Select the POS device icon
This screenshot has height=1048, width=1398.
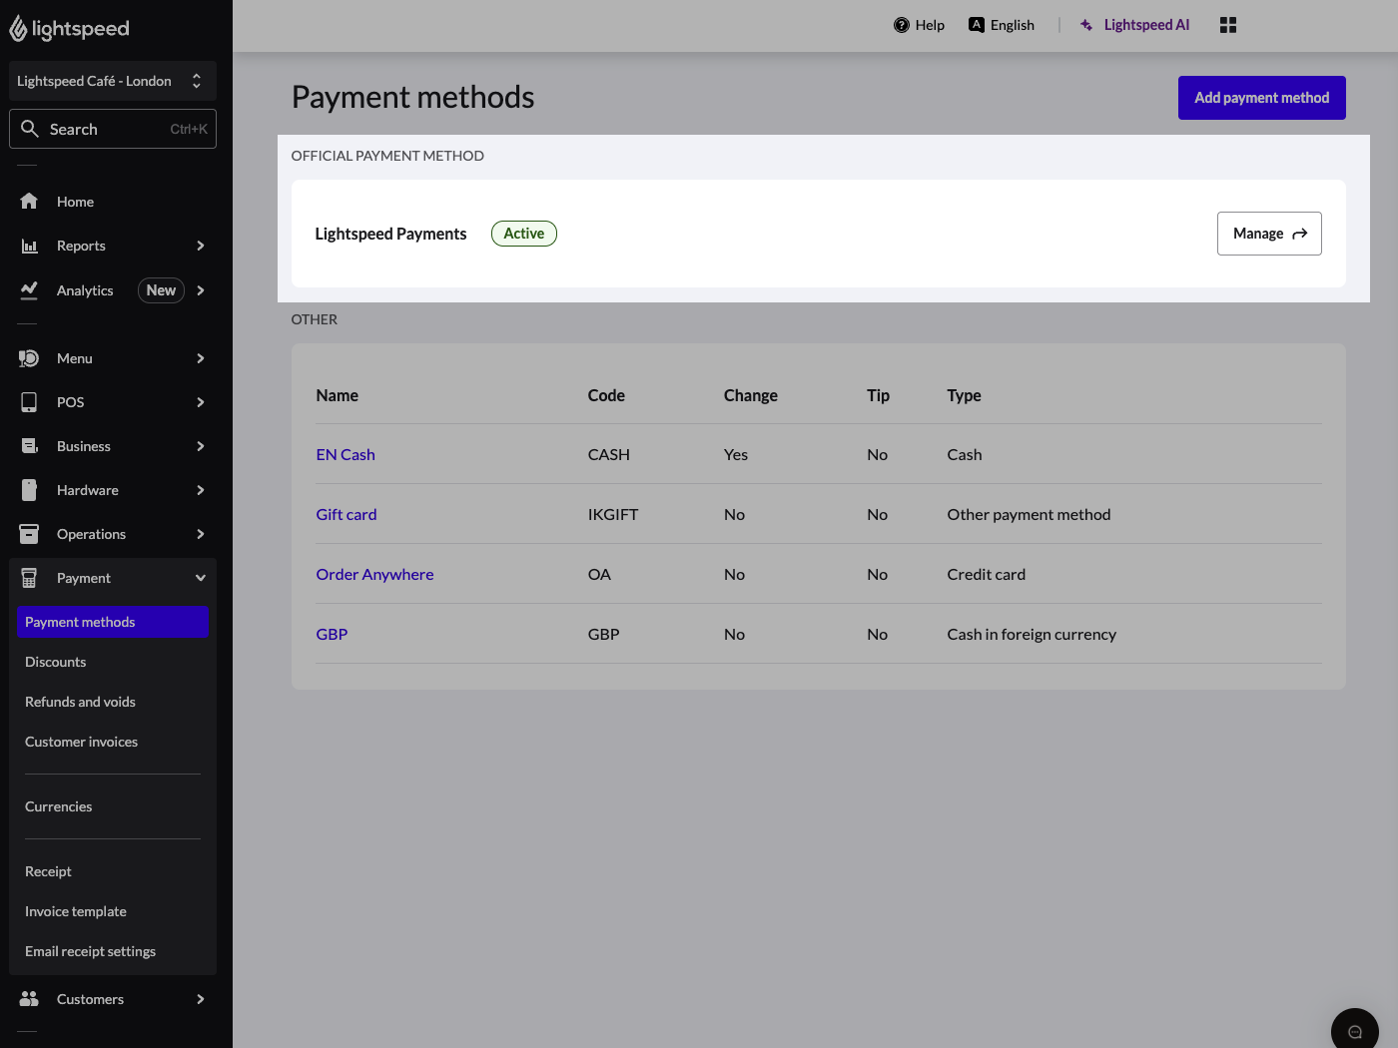[29, 402]
